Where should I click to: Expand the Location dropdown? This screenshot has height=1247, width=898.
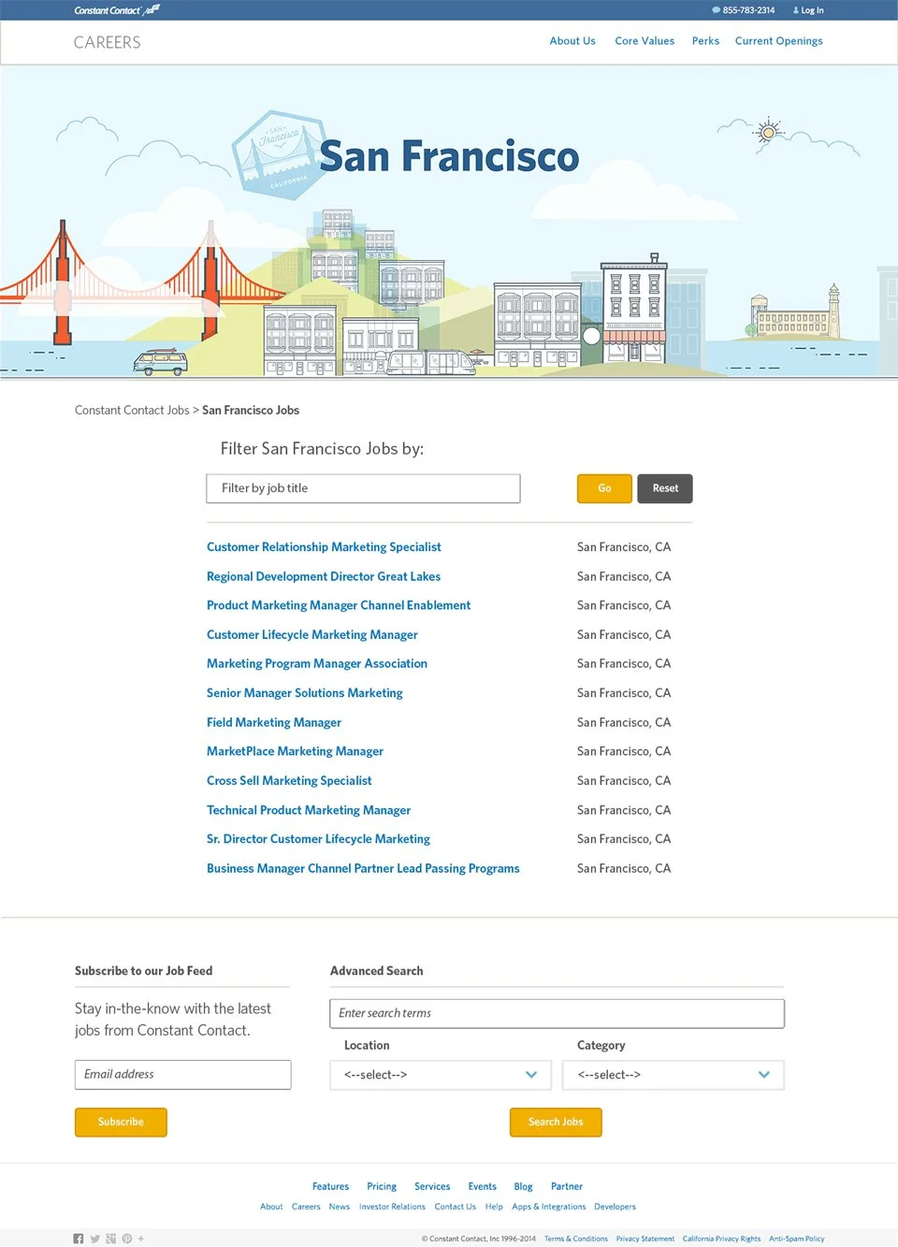(x=441, y=1075)
